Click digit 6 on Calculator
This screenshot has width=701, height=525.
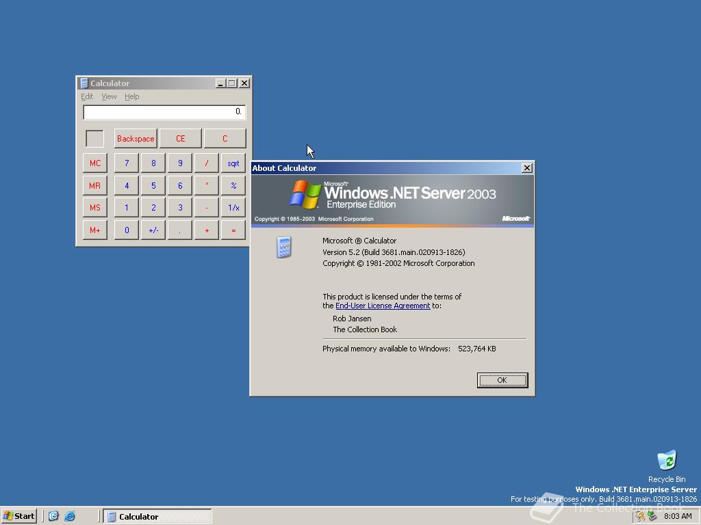[x=180, y=185]
